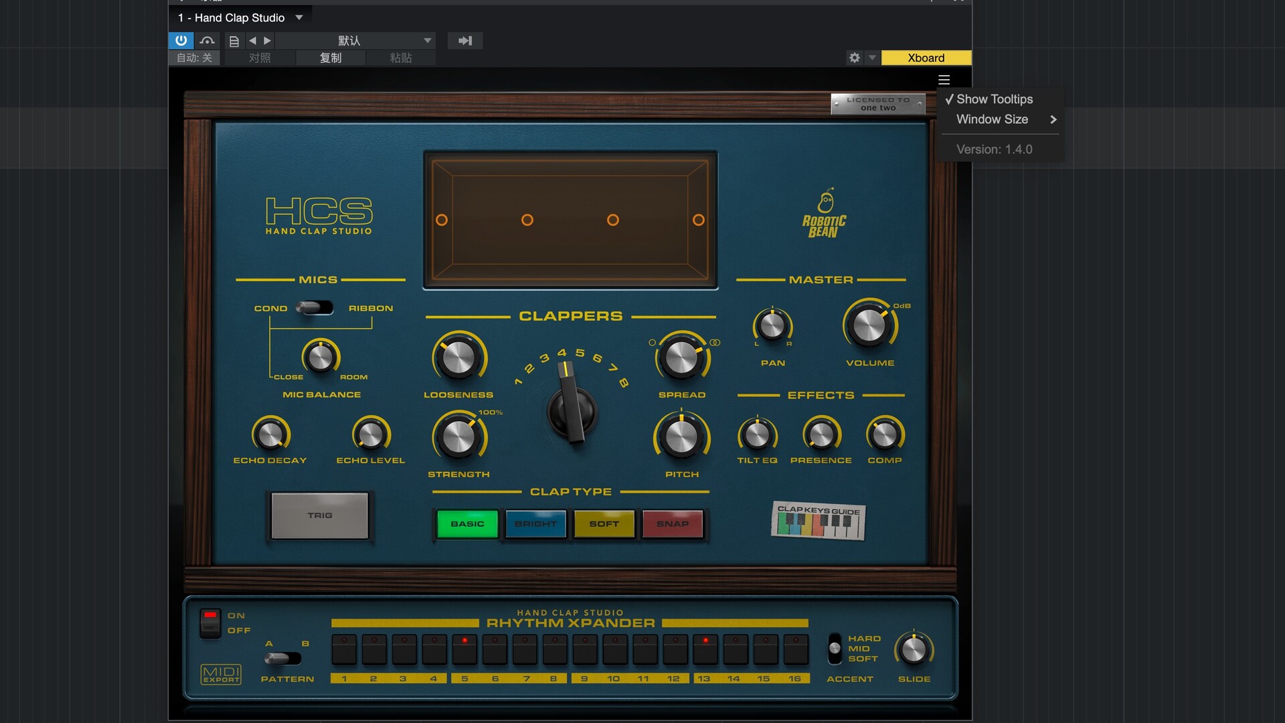Flip the COND/RIBBON mic switch

(x=315, y=308)
